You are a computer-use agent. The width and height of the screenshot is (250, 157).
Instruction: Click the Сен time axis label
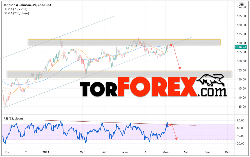(x=207, y=152)
